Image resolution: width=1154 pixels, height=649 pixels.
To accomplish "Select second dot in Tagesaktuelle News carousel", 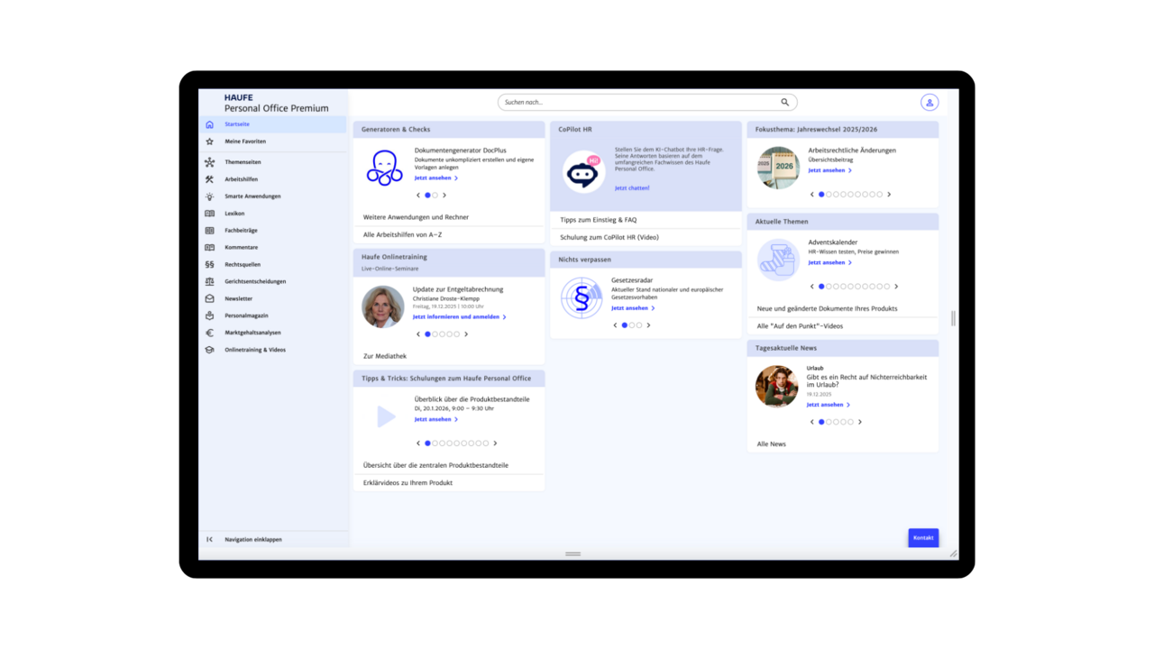I will (829, 422).
